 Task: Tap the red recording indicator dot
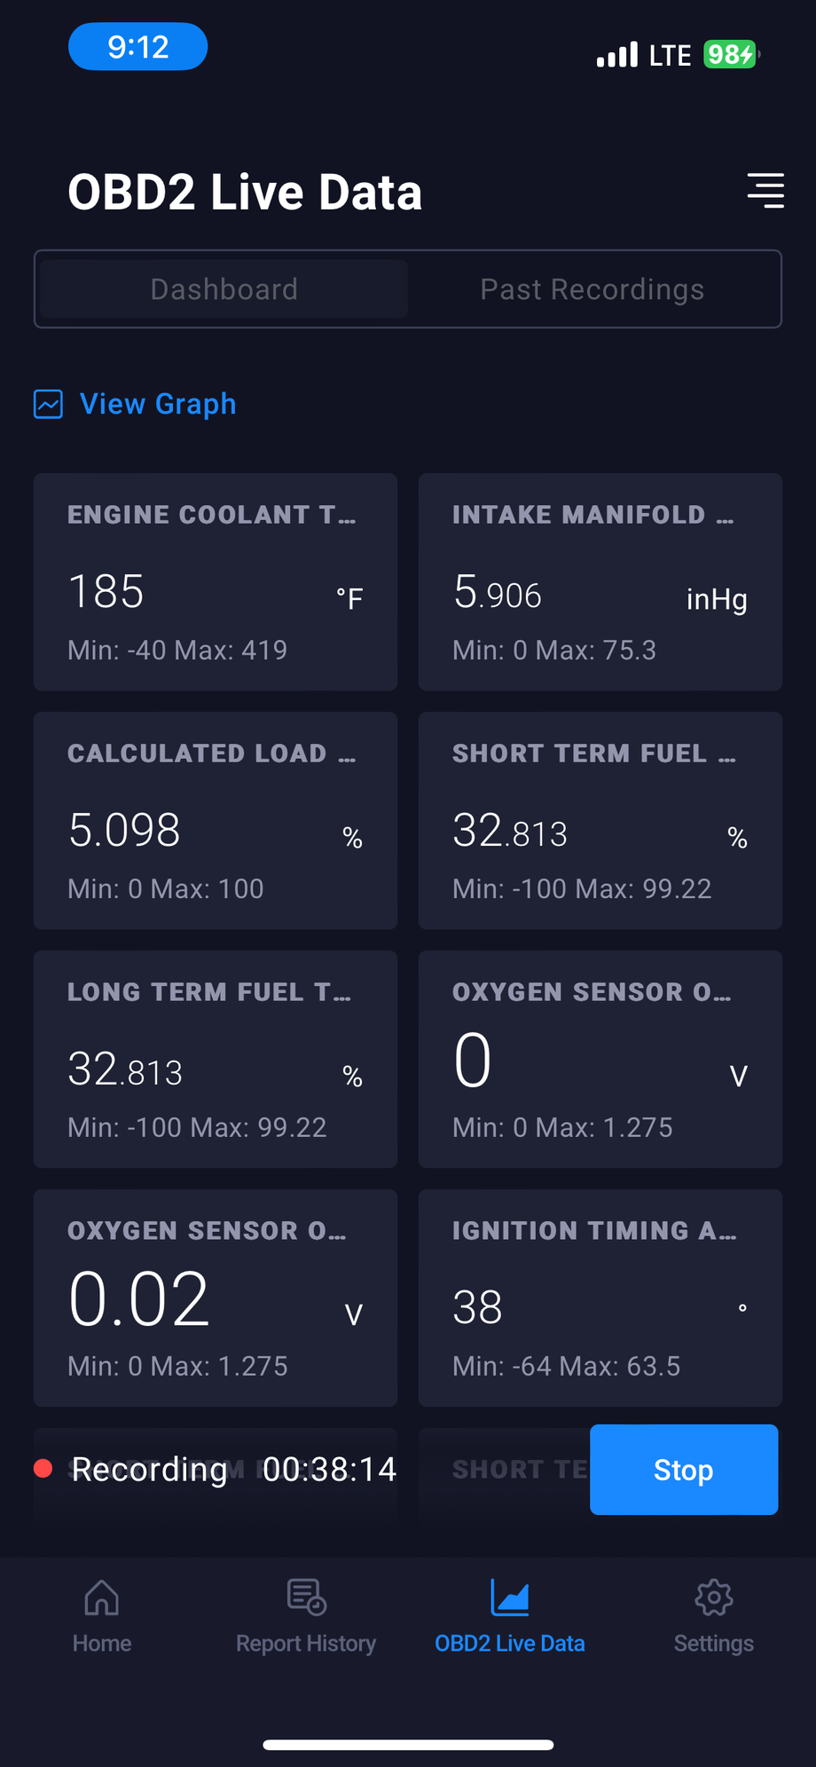43,1469
